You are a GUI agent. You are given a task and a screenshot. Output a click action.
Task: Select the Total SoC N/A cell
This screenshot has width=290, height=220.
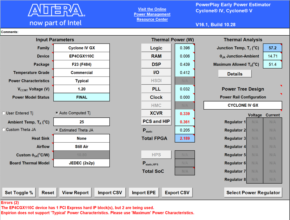[x=185, y=171]
